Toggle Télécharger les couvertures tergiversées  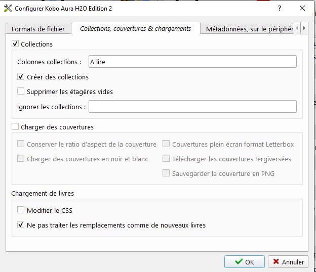click(x=166, y=159)
